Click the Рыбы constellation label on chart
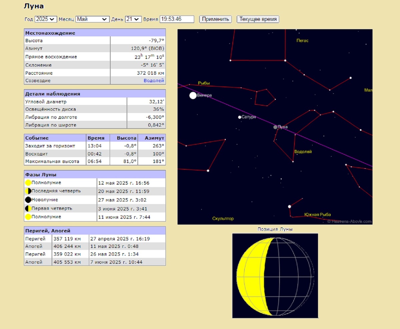 pyautogui.click(x=204, y=83)
